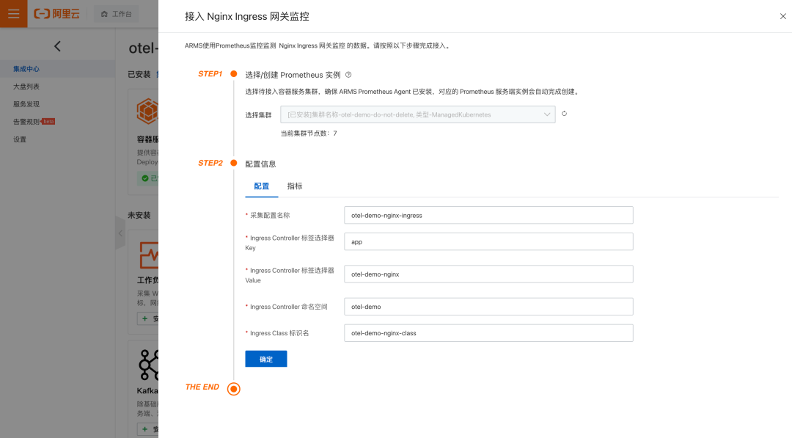
Task: Click the Ingress Class 标识名 input field
Action: 488,332
